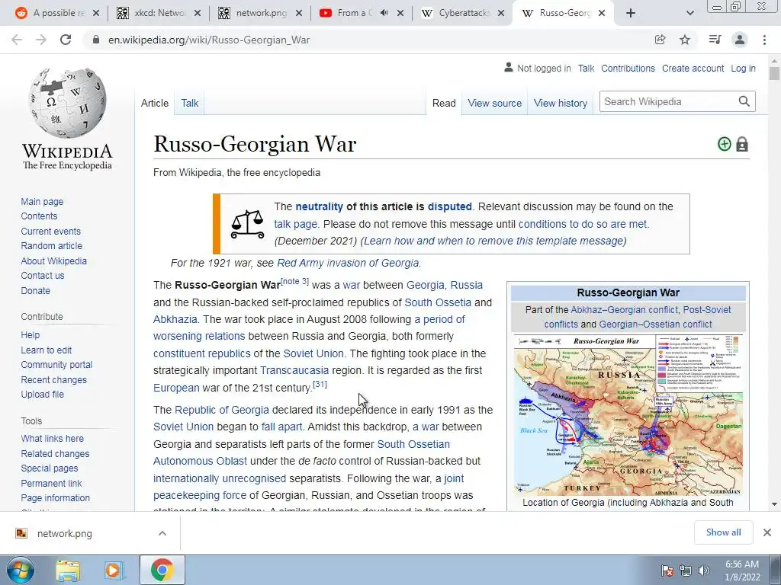Viewport: 781px width, 585px height.
Task: Click the network.png file icon in downloads bar
Action: click(x=21, y=533)
